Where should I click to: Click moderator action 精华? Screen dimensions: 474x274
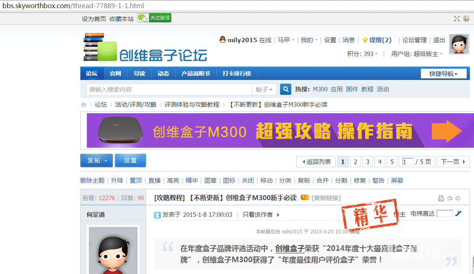tap(192, 181)
